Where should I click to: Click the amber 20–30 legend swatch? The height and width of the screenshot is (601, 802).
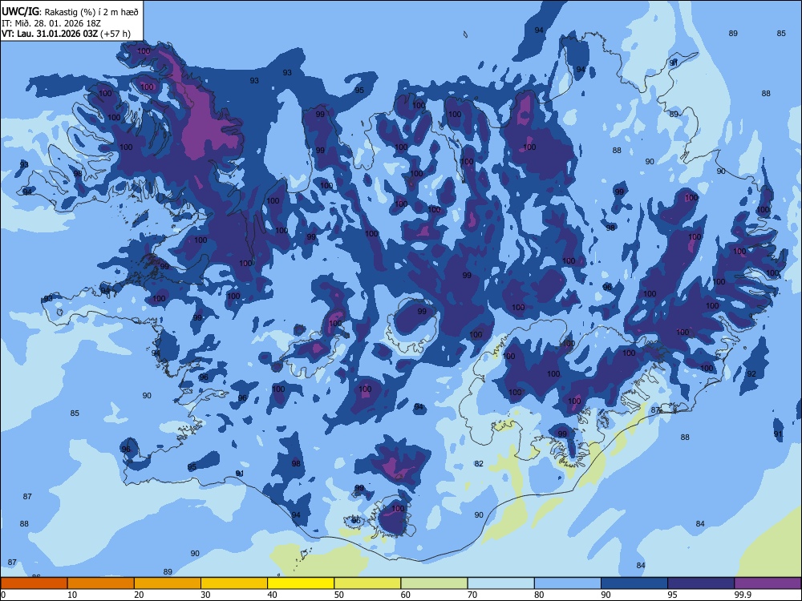168,583
